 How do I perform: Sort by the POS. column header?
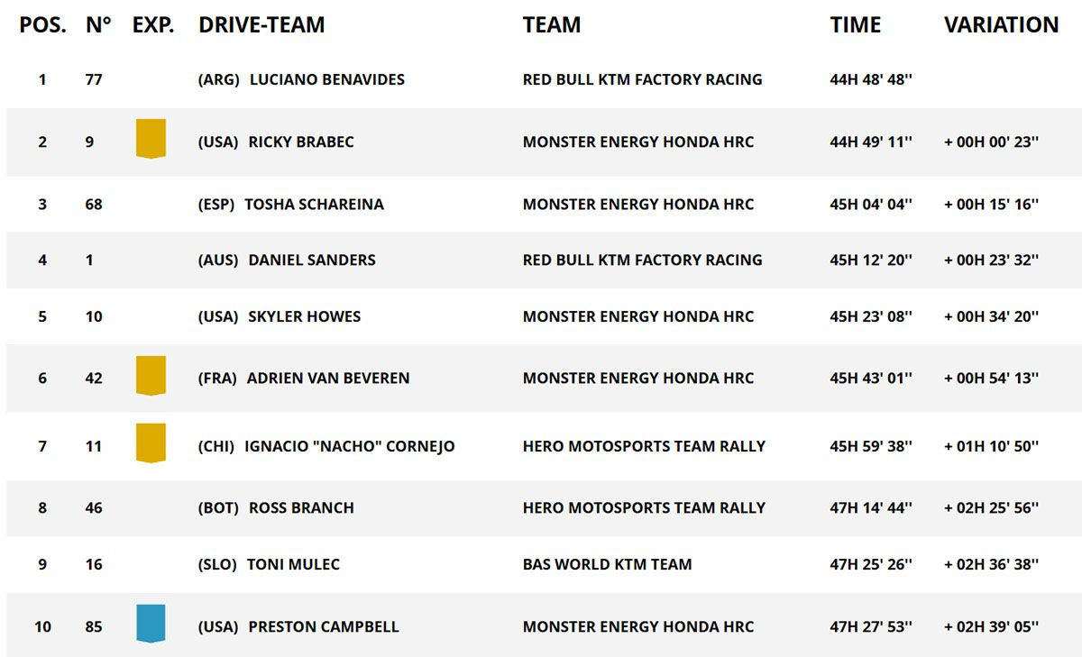[42, 25]
